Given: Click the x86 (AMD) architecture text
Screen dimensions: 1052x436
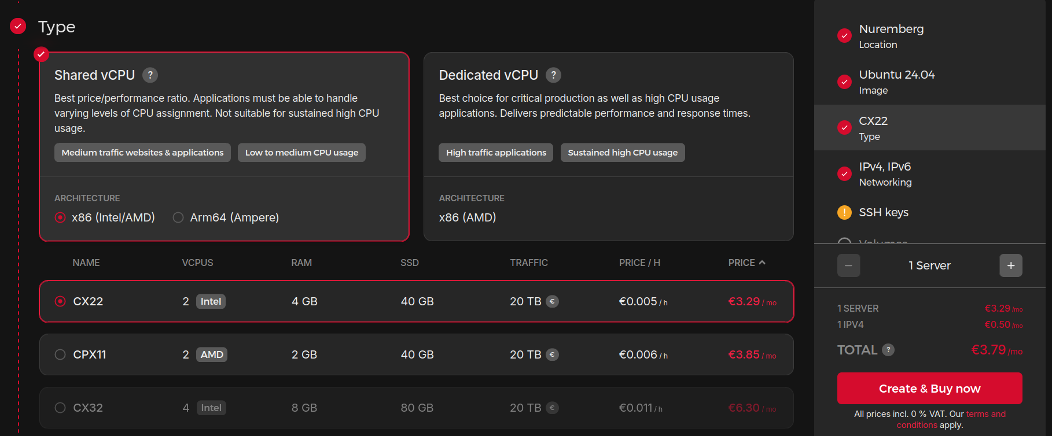Looking at the screenshot, I should point(468,217).
